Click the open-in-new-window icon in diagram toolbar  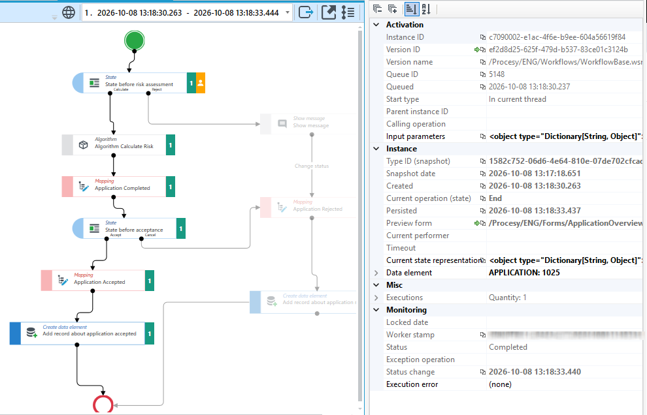329,12
